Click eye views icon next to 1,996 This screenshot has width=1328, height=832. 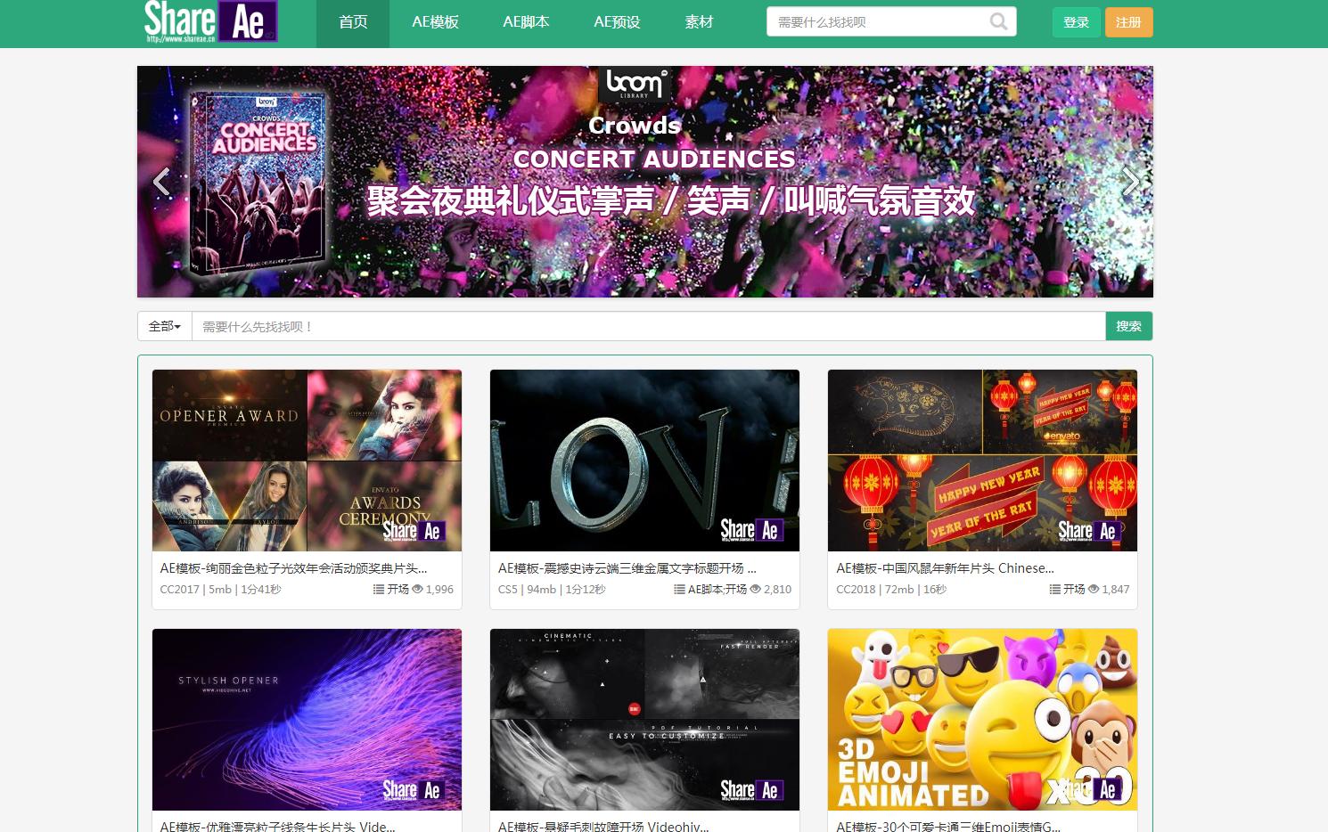[417, 590]
